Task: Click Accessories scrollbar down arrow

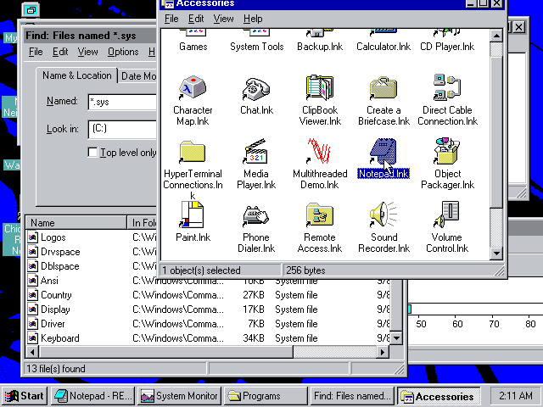Action: pyautogui.click(x=496, y=253)
